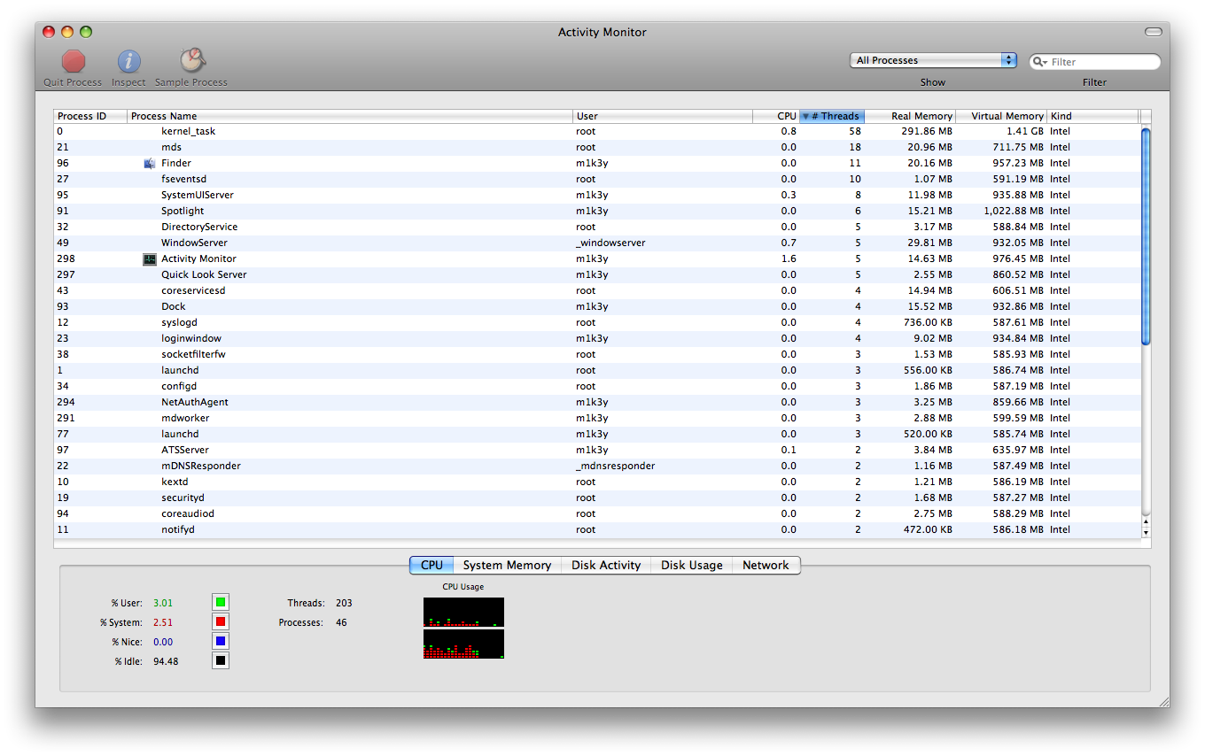Screen dimensions: 1205x756
Task: Select the kernel_task process row
Action: pyautogui.click(x=597, y=131)
